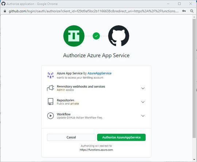Click the saved password key icon
The width and height of the screenshot is (197, 162).
click(184, 11)
